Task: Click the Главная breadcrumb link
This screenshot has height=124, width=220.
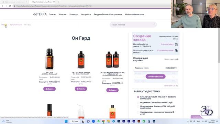Action: tap(4, 24)
